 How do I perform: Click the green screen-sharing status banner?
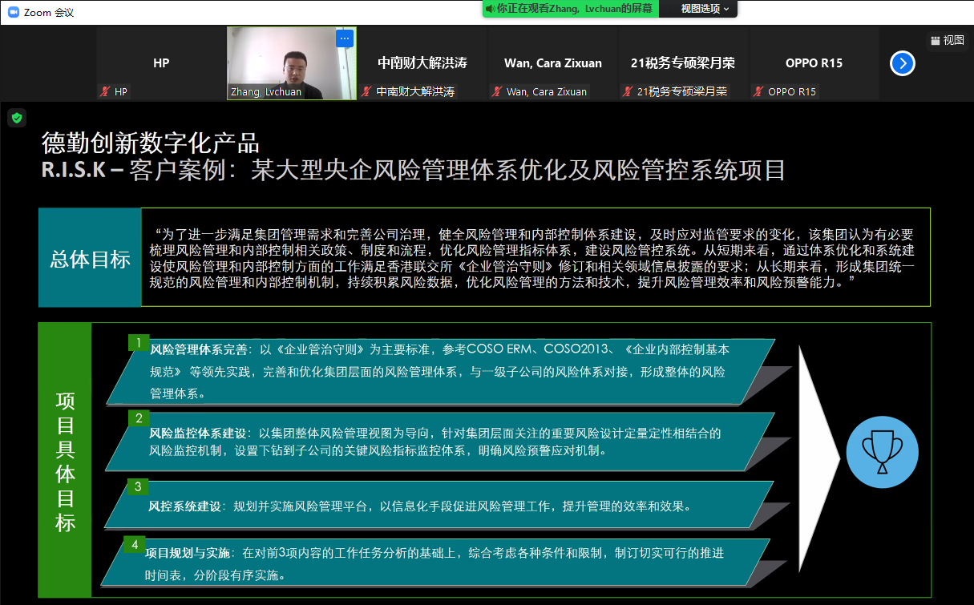570,9
